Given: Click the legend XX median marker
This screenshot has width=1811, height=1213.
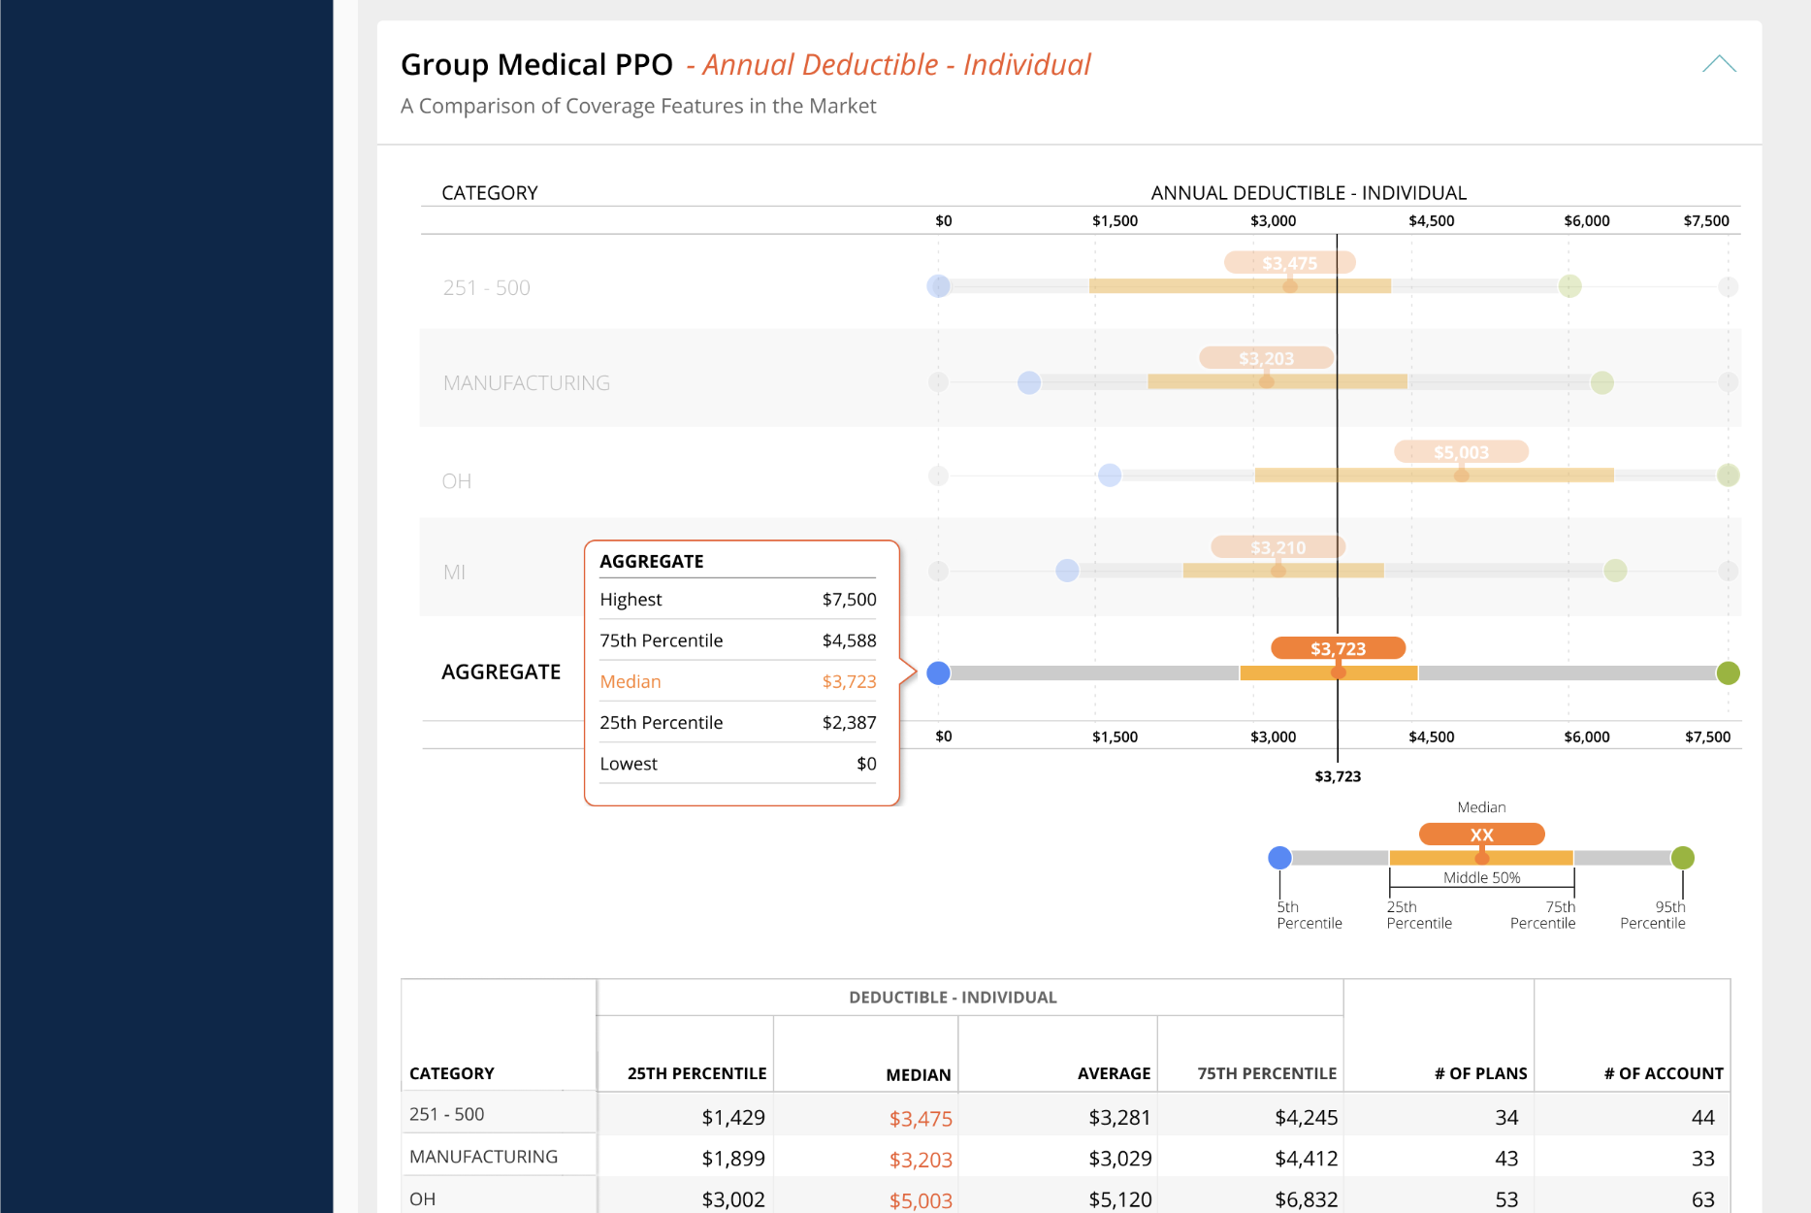Looking at the screenshot, I should pos(1481,835).
